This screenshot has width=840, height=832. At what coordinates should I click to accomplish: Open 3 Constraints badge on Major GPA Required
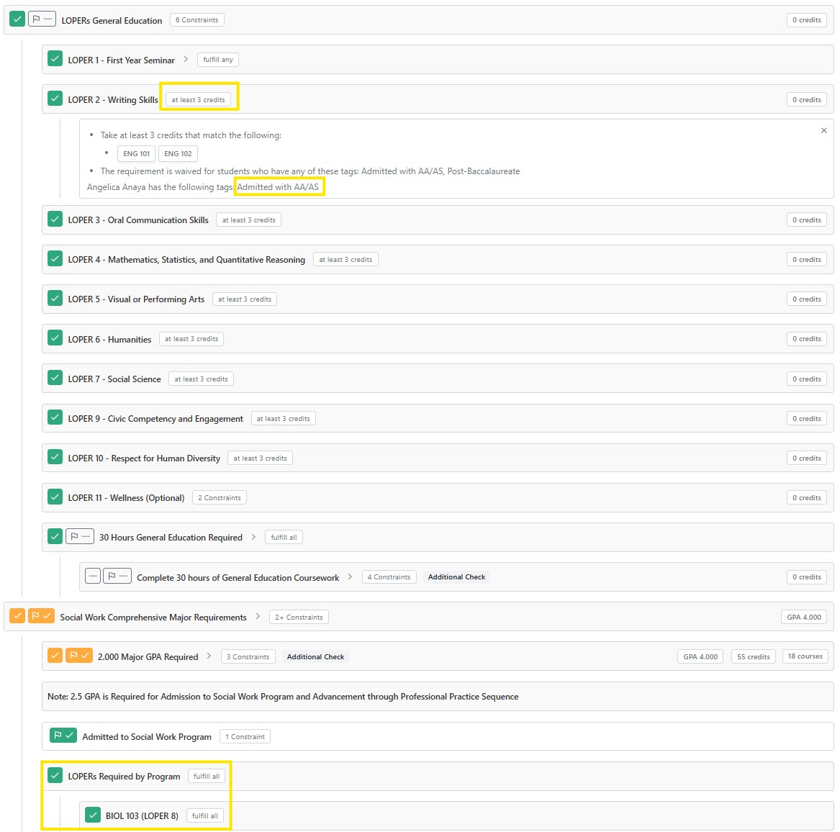point(248,657)
